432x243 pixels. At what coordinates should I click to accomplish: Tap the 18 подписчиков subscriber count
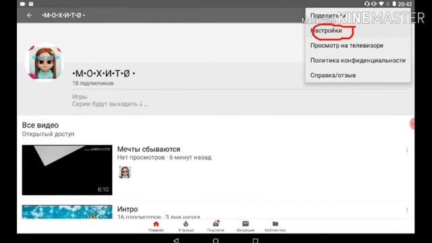click(93, 83)
